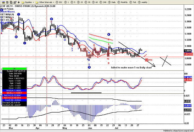This screenshot has height=132, width=194.
Task: Click data window High value 1.1448
Action: [18, 83]
